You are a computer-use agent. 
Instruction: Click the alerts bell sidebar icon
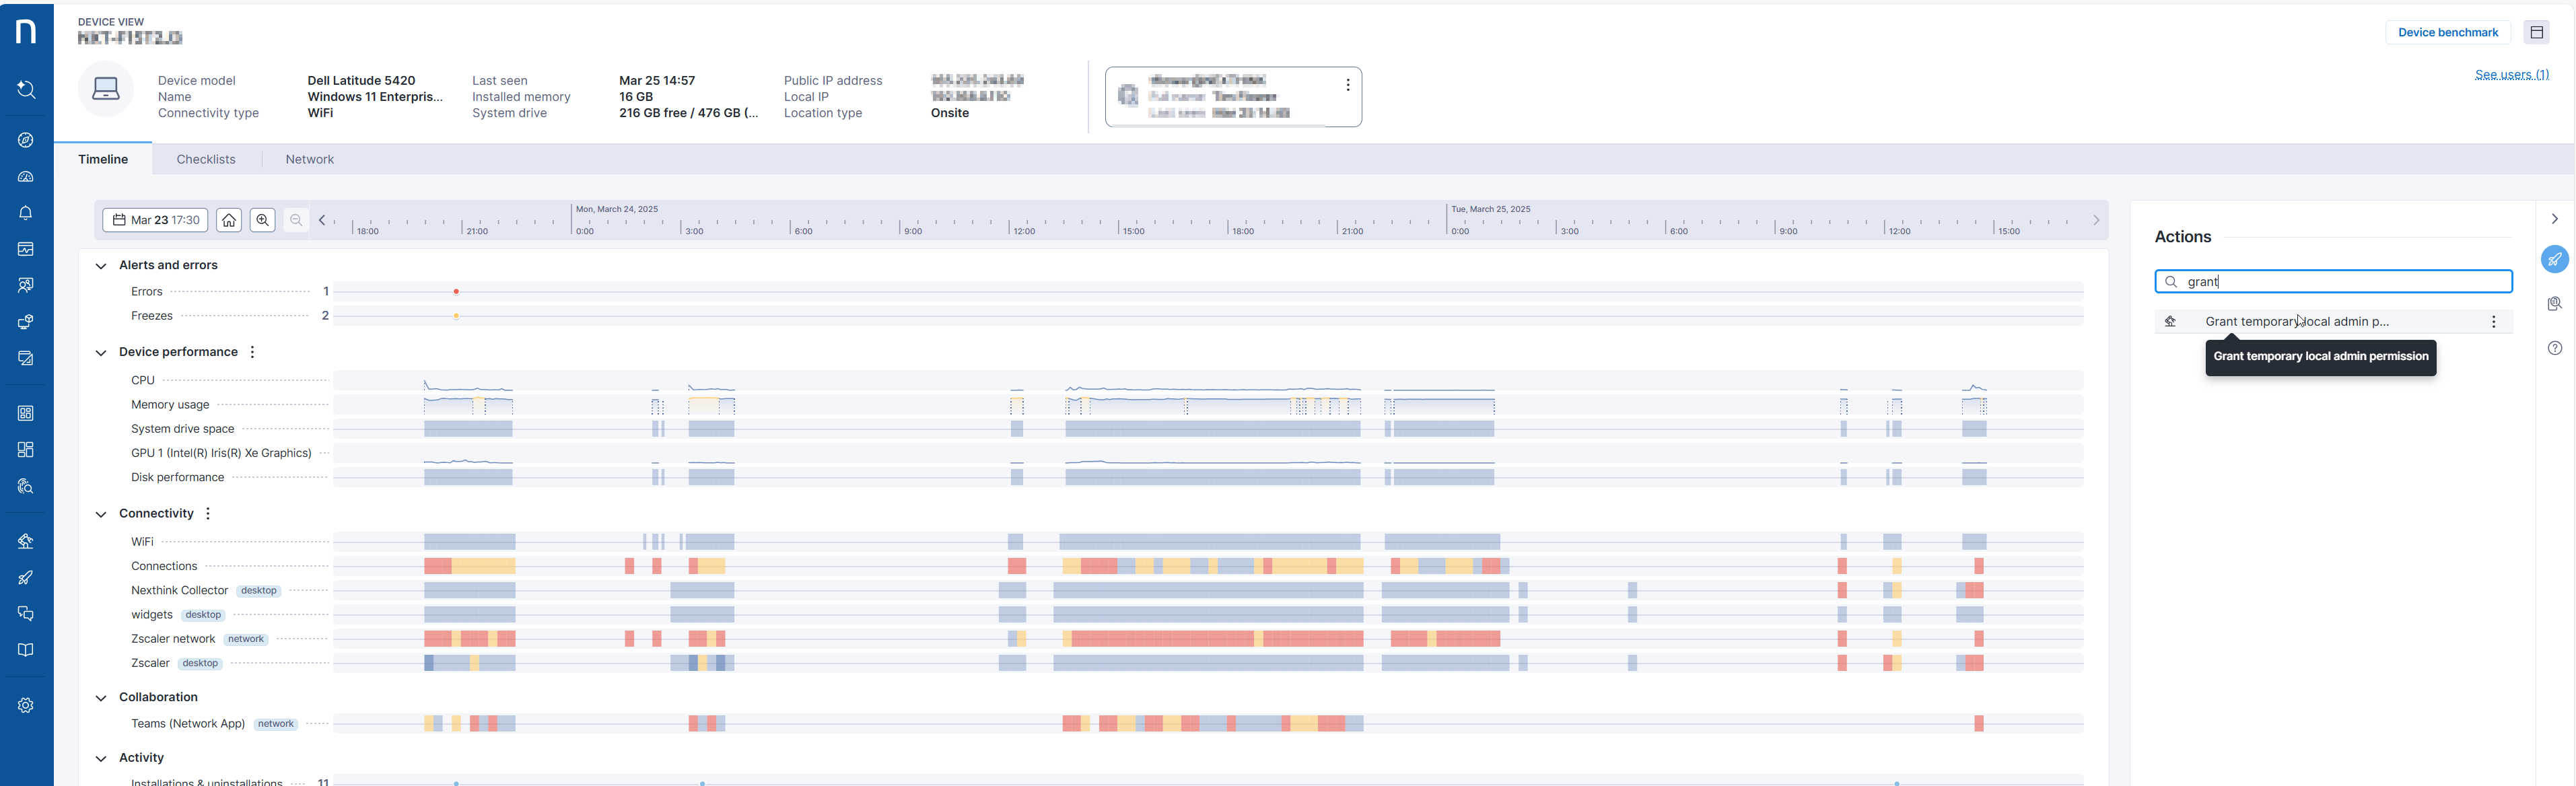tap(26, 213)
